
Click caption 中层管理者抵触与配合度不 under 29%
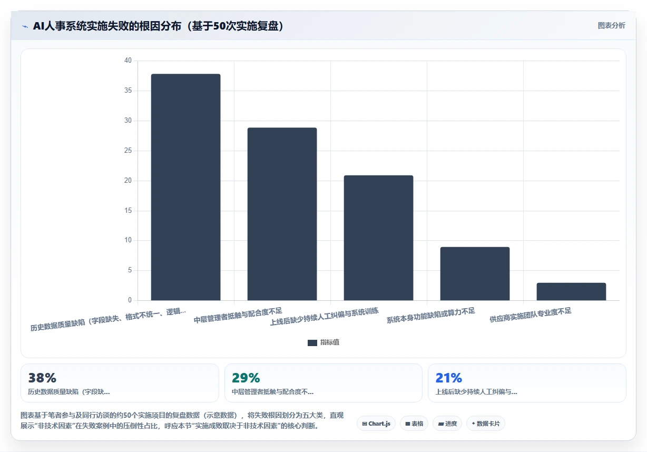coord(273,392)
